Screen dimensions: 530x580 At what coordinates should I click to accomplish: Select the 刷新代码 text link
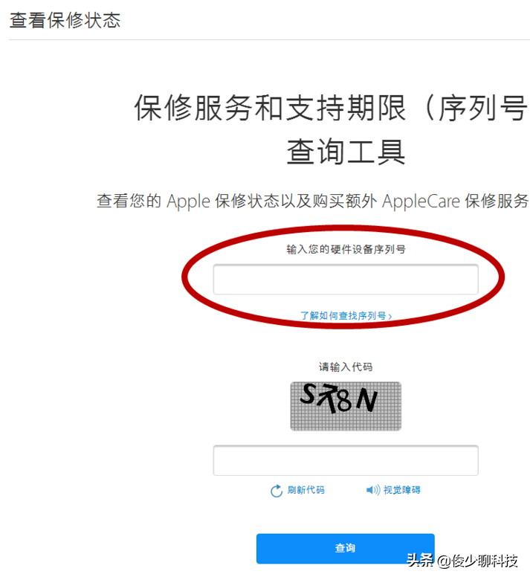coord(306,490)
